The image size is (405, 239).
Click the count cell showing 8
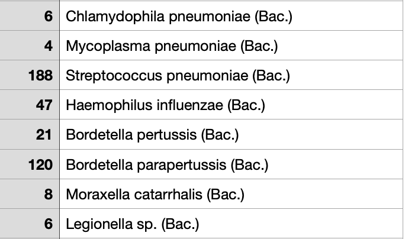30,194
